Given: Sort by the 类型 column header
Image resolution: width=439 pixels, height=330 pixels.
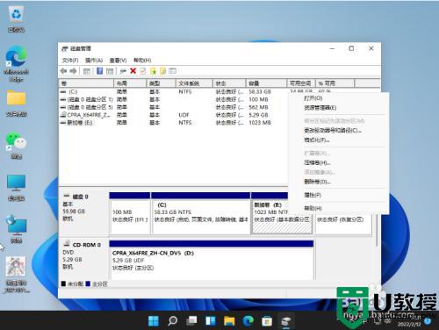Looking at the screenshot, I should (161, 83).
